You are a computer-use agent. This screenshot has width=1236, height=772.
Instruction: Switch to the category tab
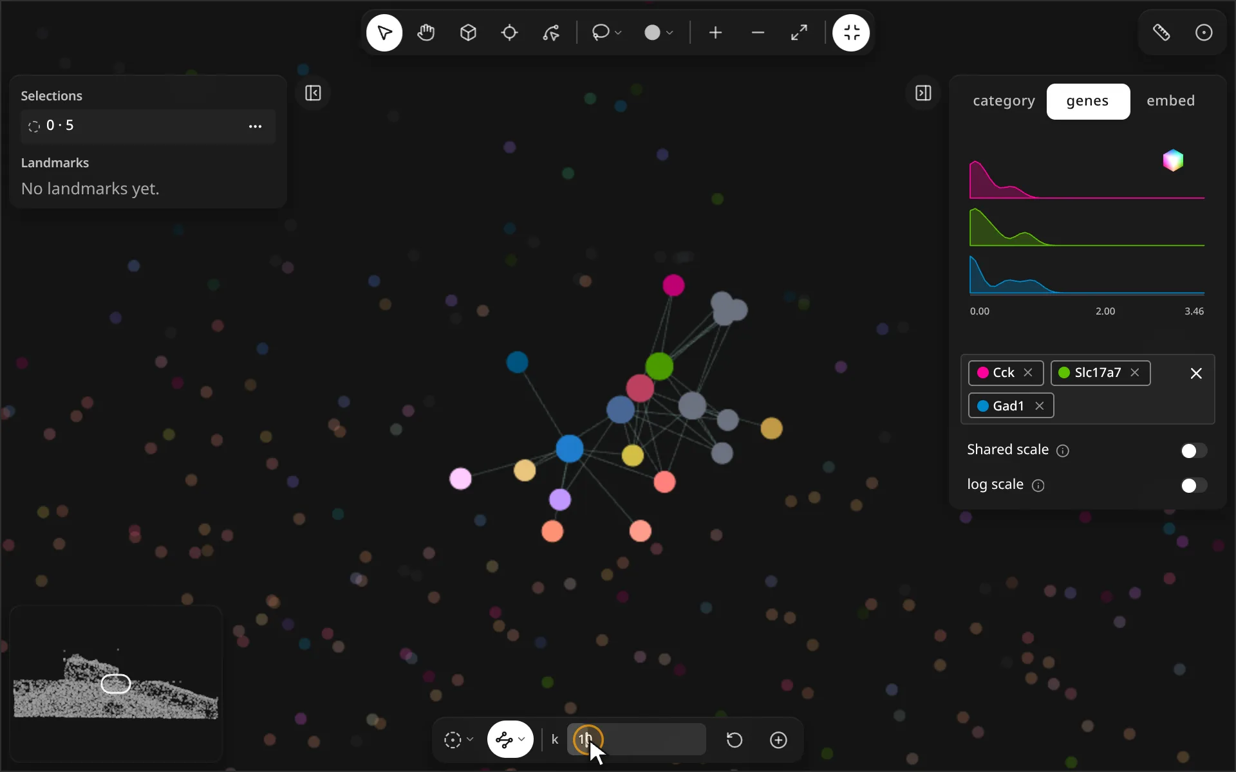tap(1004, 101)
